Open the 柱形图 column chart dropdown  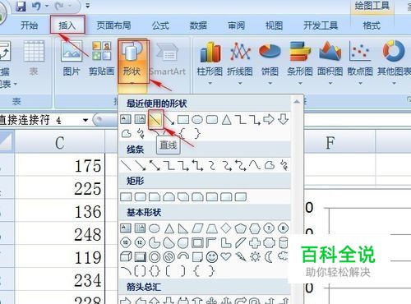[210, 62]
